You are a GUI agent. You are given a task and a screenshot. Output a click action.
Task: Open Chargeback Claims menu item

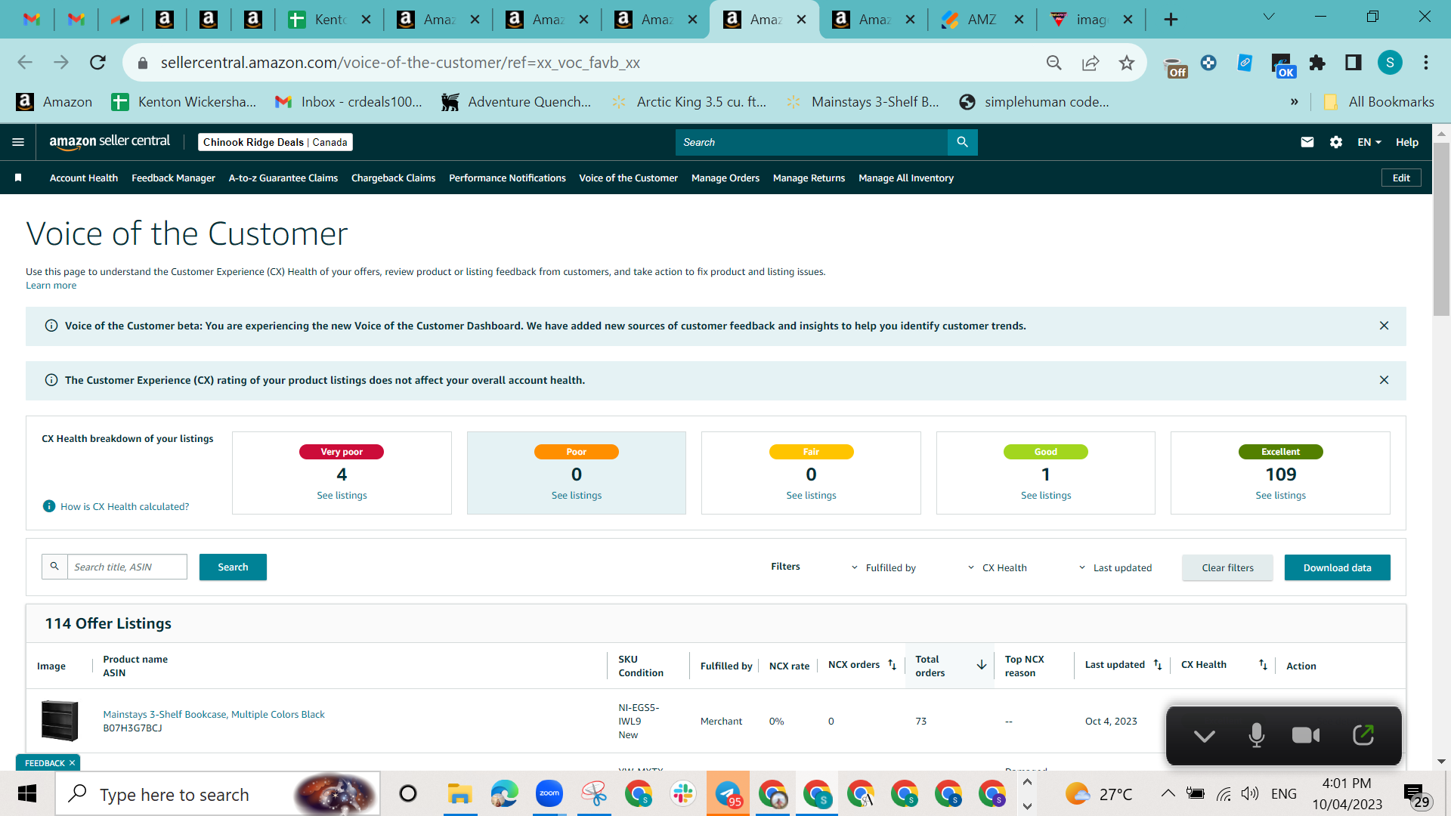click(x=393, y=178)
